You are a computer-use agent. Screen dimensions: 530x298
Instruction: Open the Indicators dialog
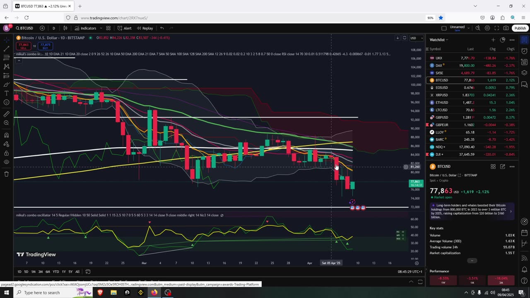tap(85, 28)
